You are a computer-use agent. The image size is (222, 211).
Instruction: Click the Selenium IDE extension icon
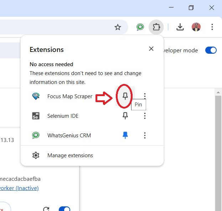click(36, 116)
